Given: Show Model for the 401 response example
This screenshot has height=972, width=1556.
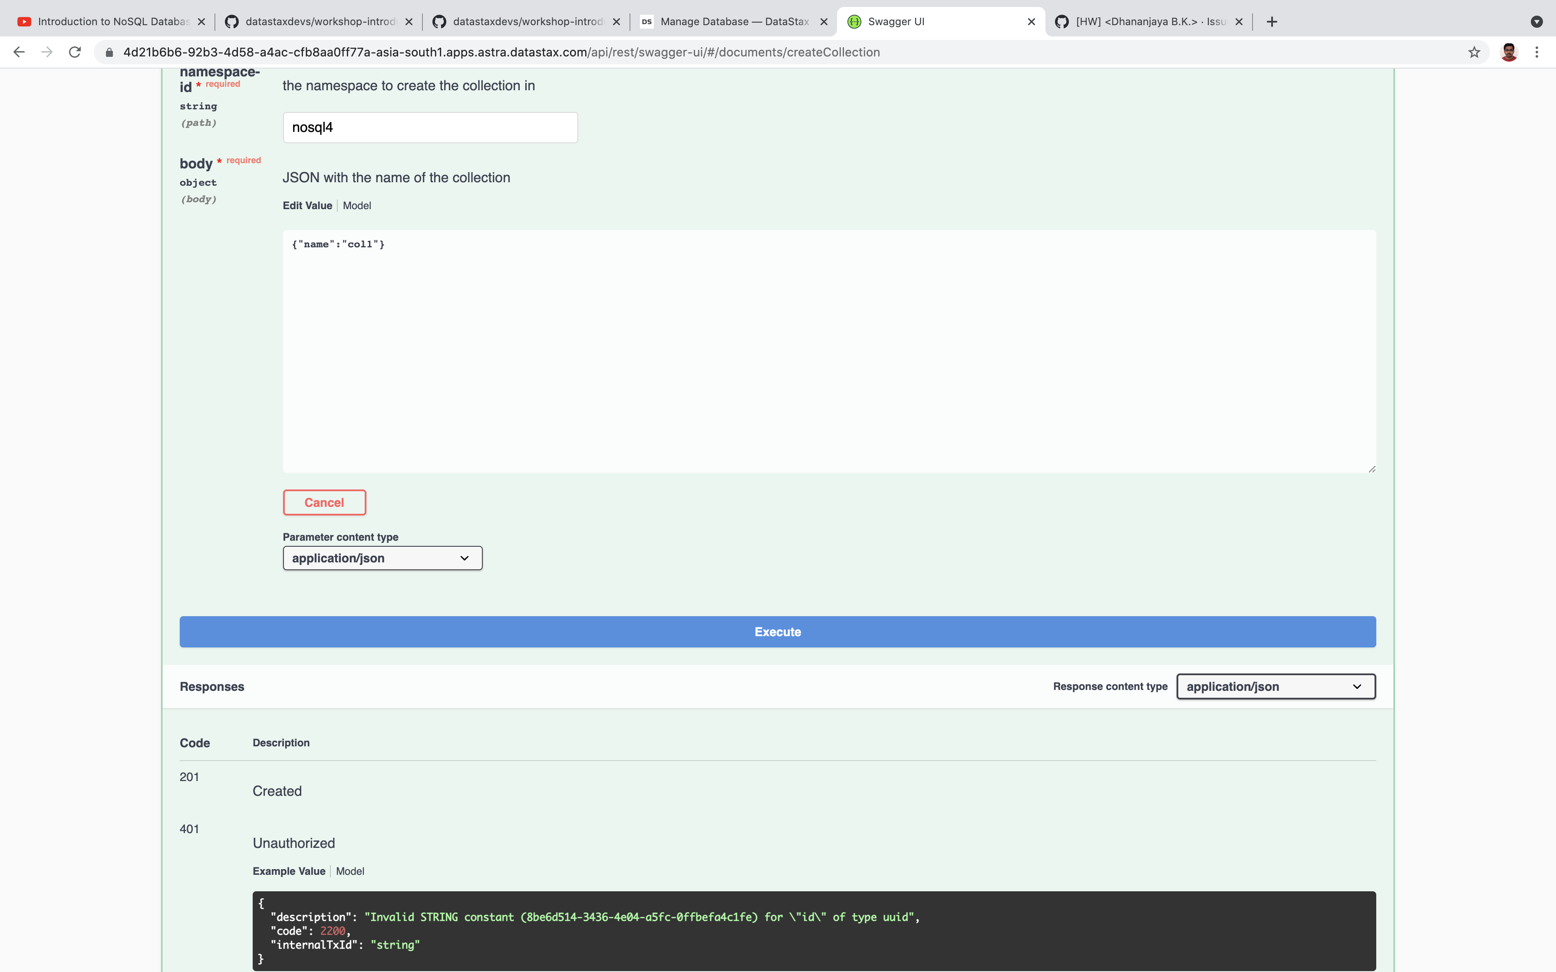Looking at the screenshot, I should click(x=350, y=871).
